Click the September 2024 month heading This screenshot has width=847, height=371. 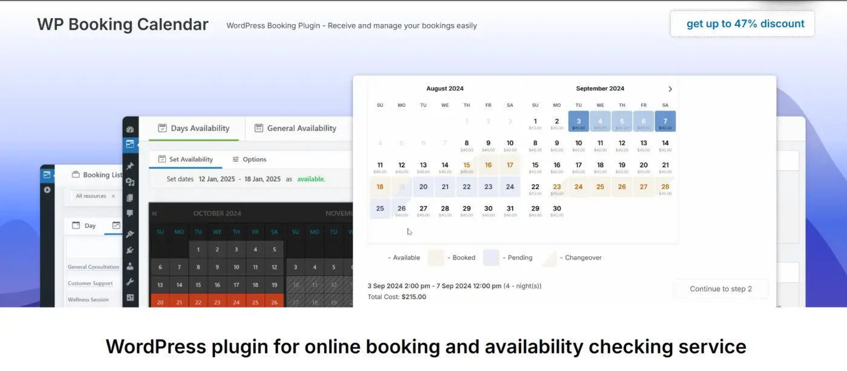click(600, 89)
